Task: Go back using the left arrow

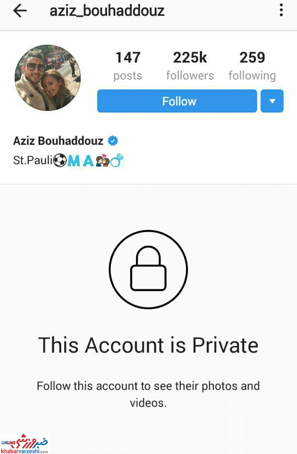Action: coord(20,11)
